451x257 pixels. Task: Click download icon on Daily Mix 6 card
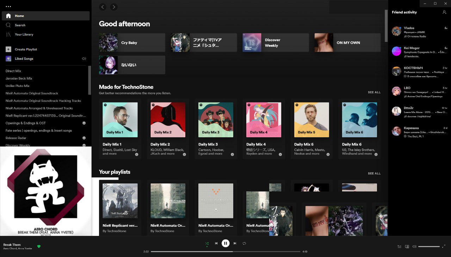point(376,154)
